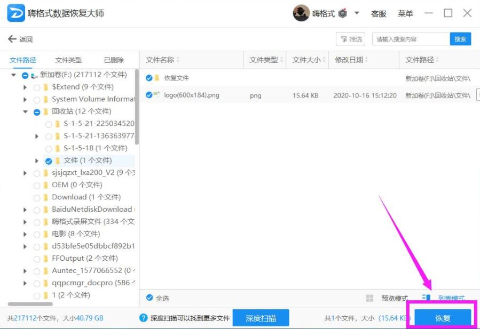Uncheck the 文件 (1 个文件) folder
The height and width of the screenshot is (329, 480).
[49, 161]
